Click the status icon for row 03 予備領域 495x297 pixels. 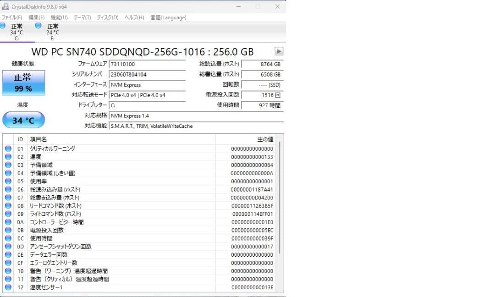coord(8,165)
